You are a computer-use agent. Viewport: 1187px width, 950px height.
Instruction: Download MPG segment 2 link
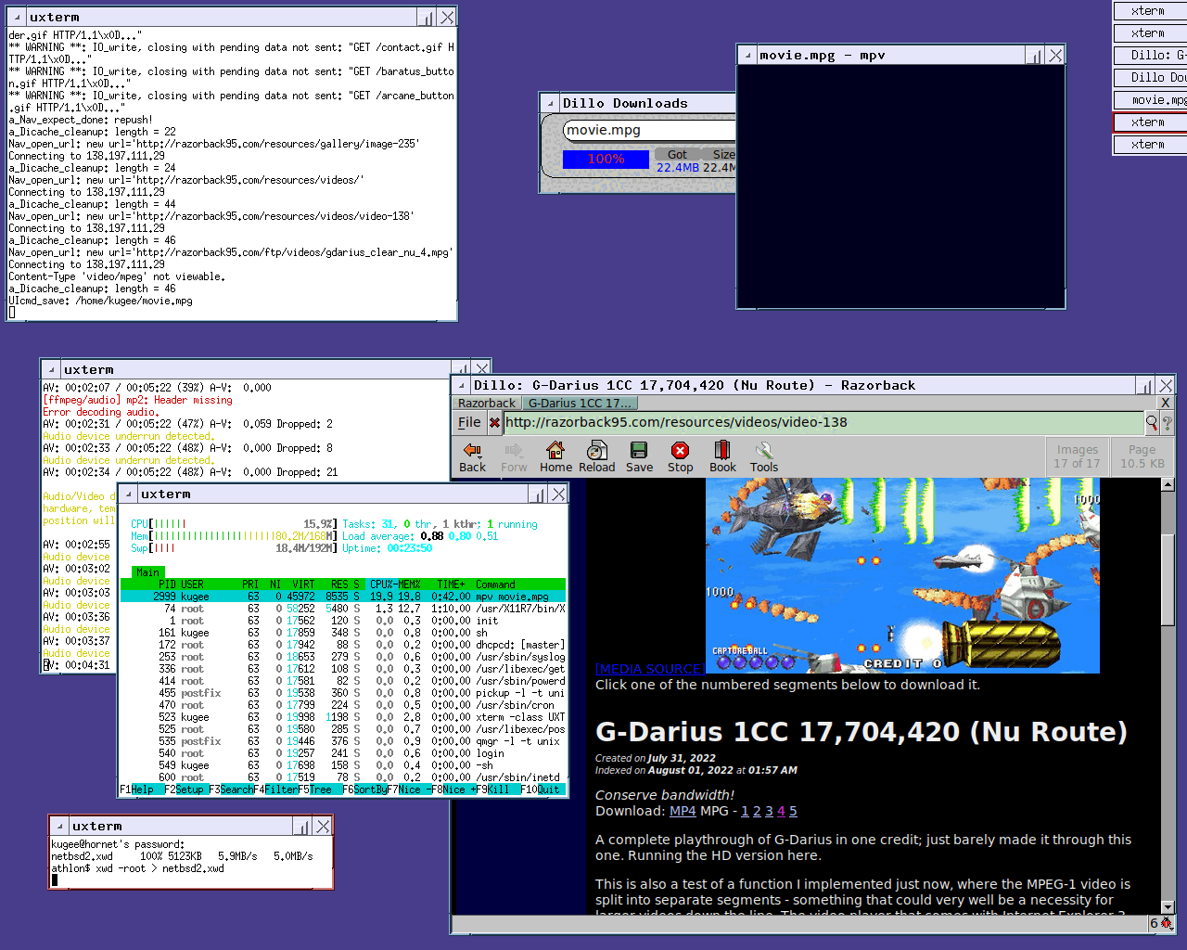coord(757,812)
